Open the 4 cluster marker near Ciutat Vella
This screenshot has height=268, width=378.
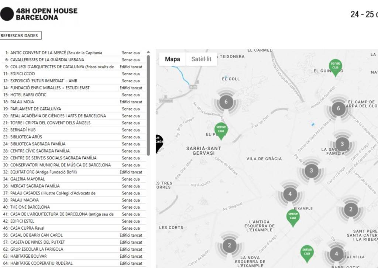tap(336, 254)
